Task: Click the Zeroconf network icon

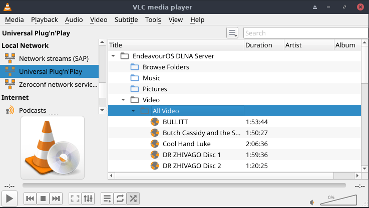Action: [x=10, y=84]
